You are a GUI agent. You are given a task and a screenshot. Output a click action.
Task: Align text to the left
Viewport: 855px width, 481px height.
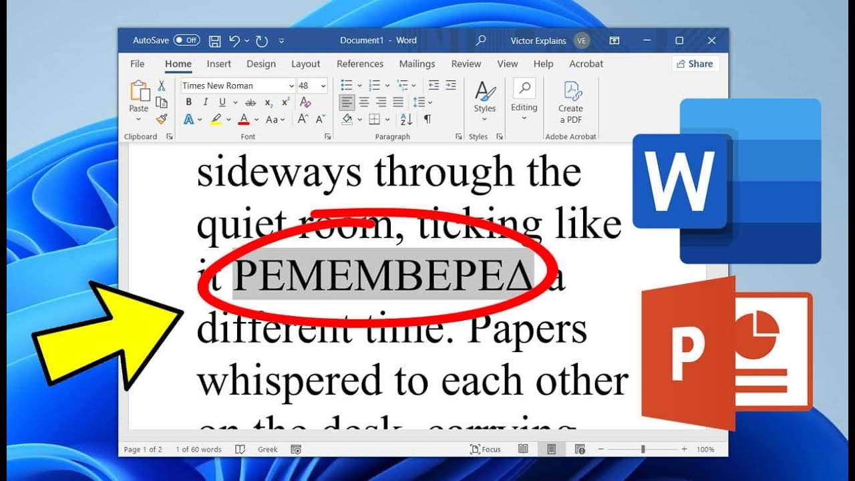pos(347,102)
